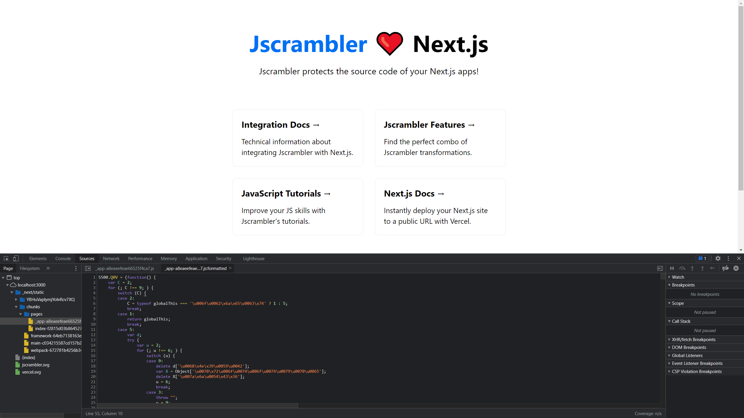Click the debugger Step button
This screenshot has height=418, width=744.
712,268
